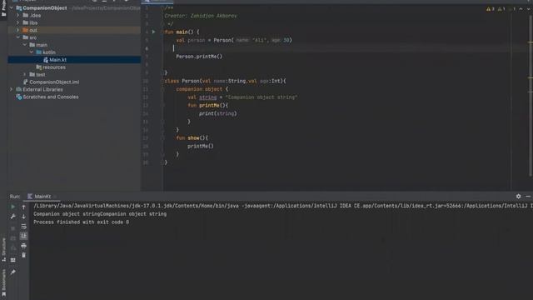Viewport: 533px width, 300px height.
Task: Collapse the CompanionObject project root
Action: point(12,7)
